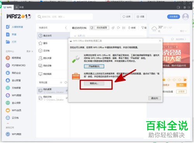This screenshot has height=143, width=194.
Task: Click the user avatar icon
Action: (x=185, y=17)
